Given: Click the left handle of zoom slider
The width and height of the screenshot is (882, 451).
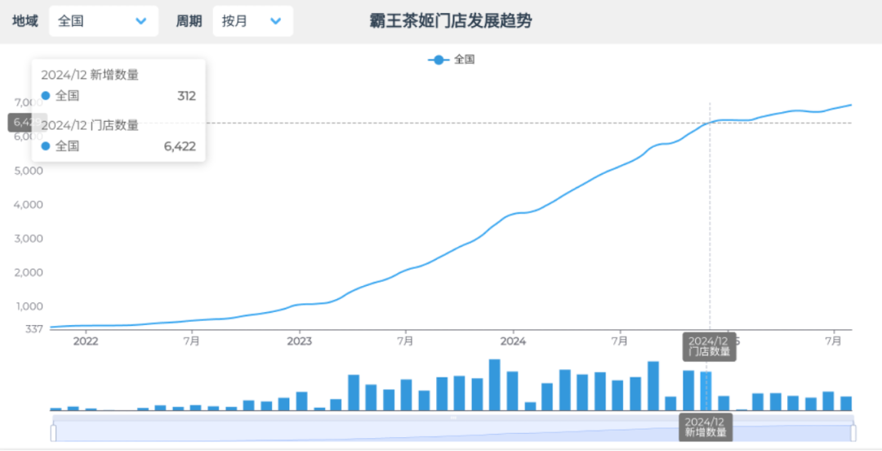Looking at the screenshot, I should 53,433.
